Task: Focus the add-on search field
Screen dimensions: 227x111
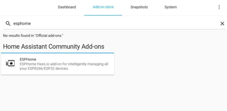Action: [114, 24]
